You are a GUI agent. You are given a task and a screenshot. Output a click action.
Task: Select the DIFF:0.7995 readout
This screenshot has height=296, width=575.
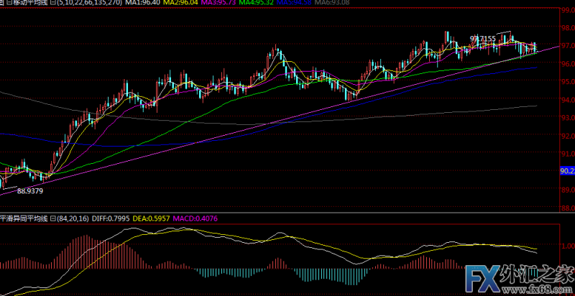click(111, 218)
